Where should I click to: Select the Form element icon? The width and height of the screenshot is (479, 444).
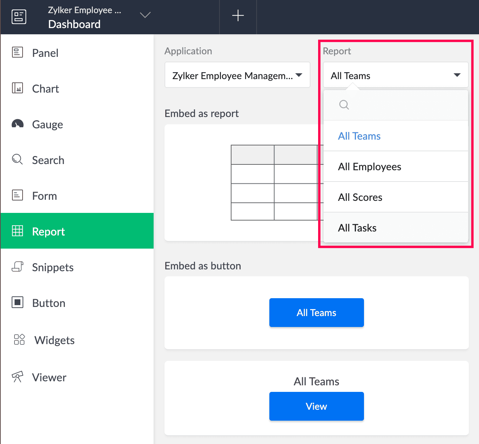point(17,195)
